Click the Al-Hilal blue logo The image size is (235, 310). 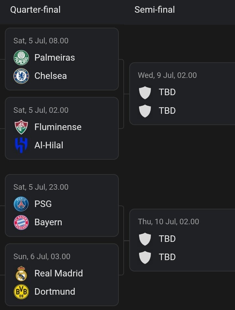pyautogui.click(x=21, y=145)
